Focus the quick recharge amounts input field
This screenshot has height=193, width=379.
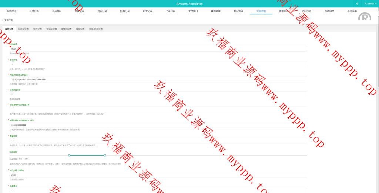pos(158,79)
